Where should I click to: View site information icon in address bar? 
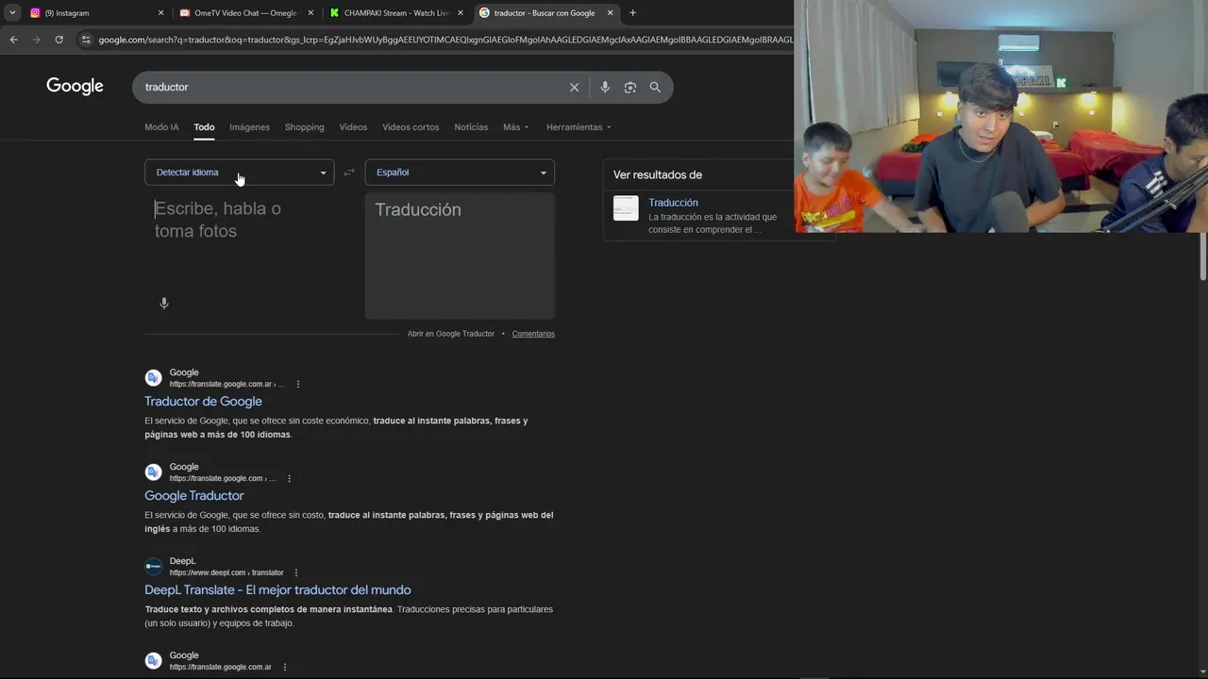coord(86,40)
